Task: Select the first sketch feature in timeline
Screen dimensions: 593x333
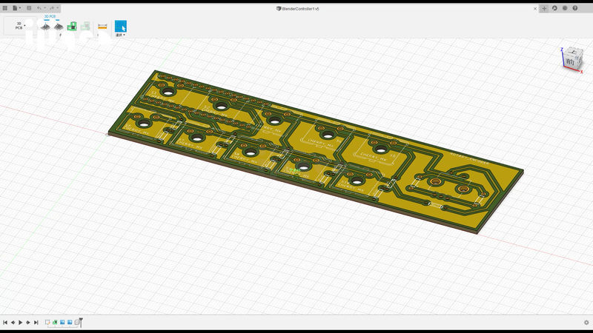Action: pyautogui.click(x=47, y=322)
